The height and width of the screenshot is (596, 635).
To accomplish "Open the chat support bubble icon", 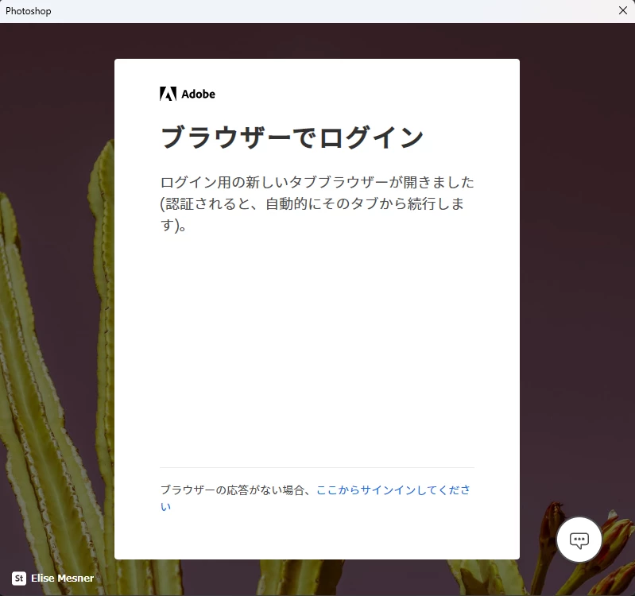I will pyautogui.click(x=579, y=540).
